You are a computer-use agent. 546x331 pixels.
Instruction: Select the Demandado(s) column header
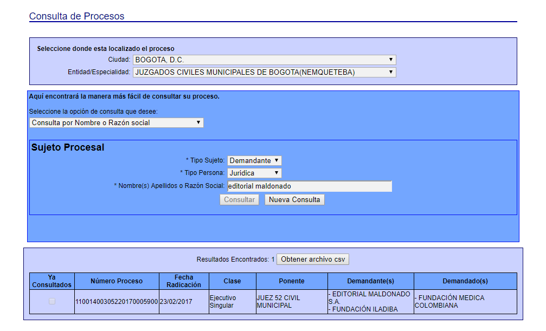point(465,281)
